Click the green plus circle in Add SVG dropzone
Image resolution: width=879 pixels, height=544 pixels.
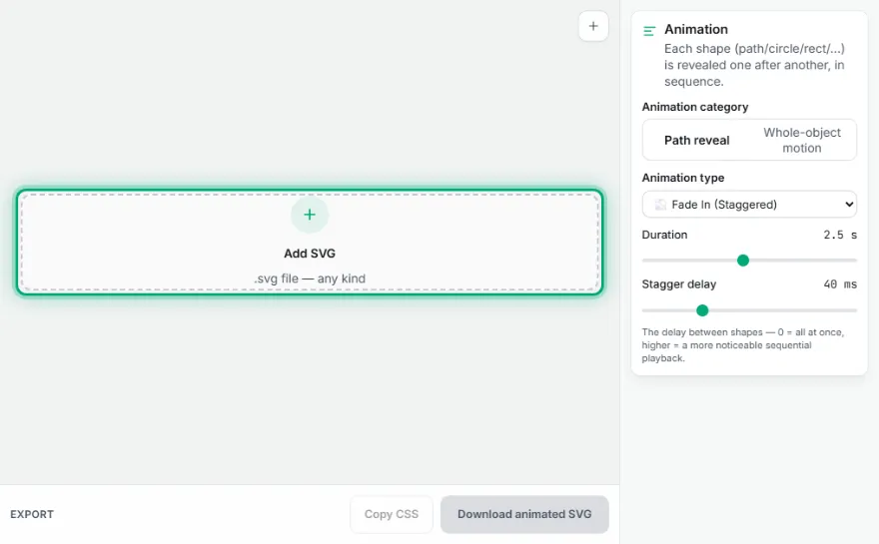(x=310, y=215)
